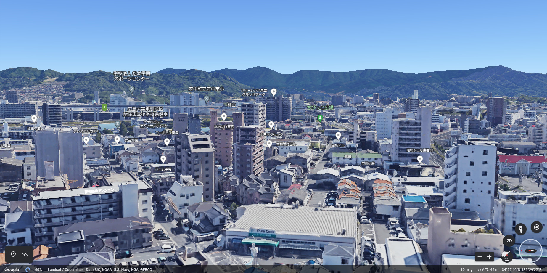Click the add placemark pin tool
This screenshot has height=273, width=547.
(13, 254)
